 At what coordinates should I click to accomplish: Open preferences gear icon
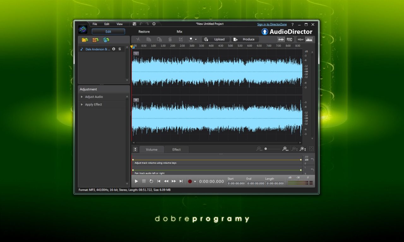coord(154,24)
